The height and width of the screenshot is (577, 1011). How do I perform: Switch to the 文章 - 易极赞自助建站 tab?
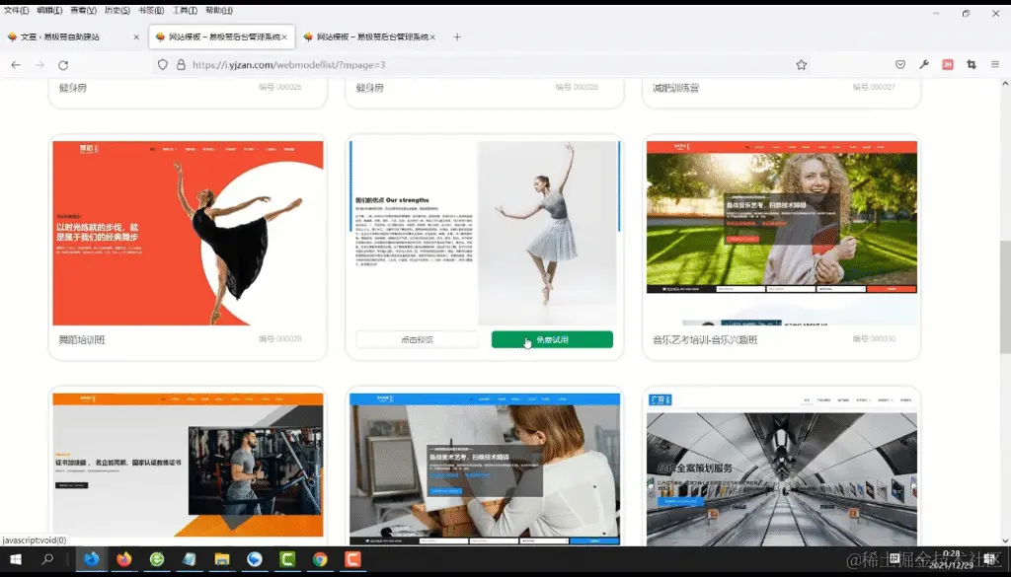[x=73, y=37]
